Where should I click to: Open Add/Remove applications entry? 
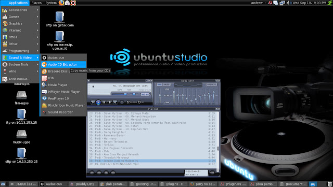[20, 79]
